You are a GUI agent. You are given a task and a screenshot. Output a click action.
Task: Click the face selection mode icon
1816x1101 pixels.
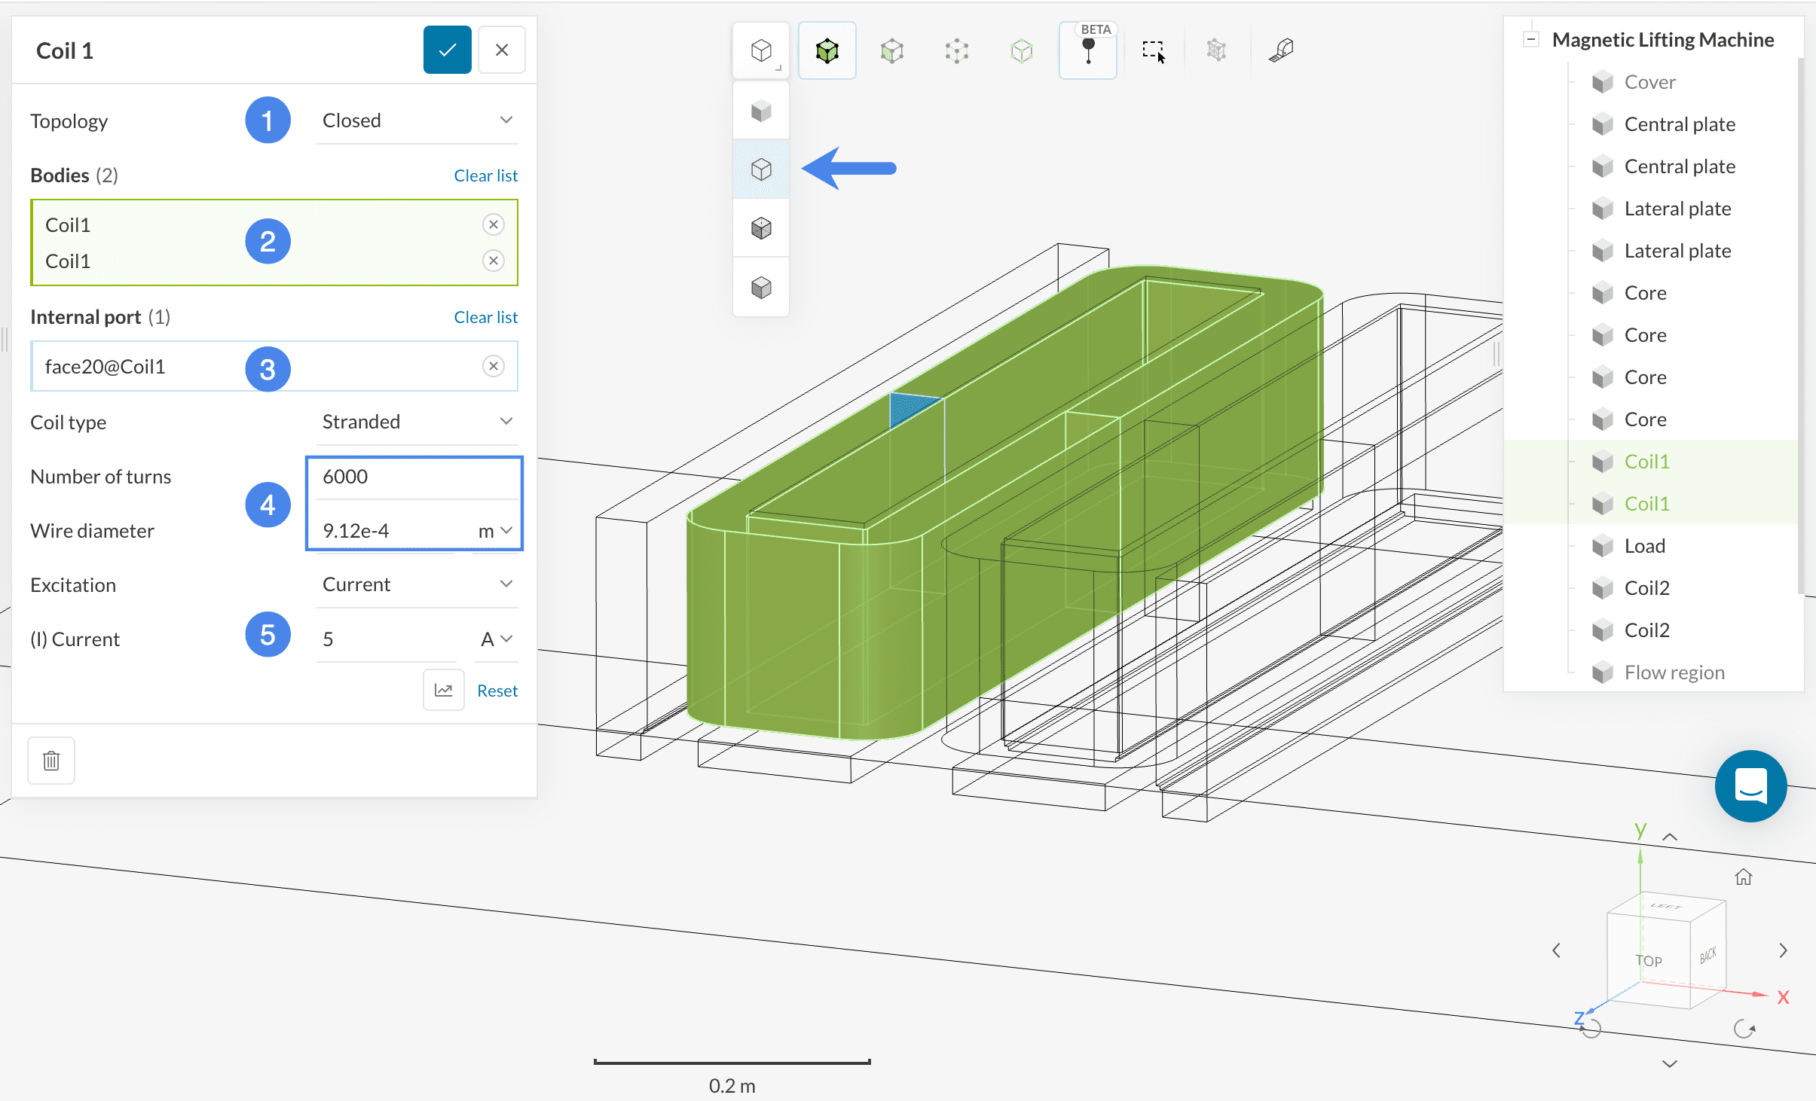(891, 51)
